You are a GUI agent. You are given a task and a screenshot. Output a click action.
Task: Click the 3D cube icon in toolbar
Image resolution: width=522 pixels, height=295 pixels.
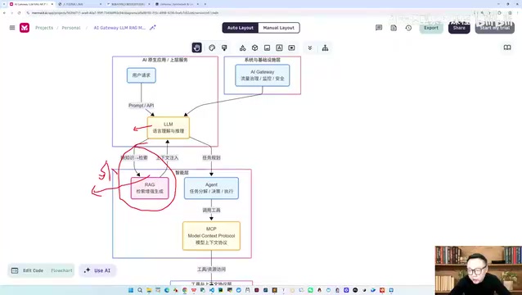(x=254, y=48)
